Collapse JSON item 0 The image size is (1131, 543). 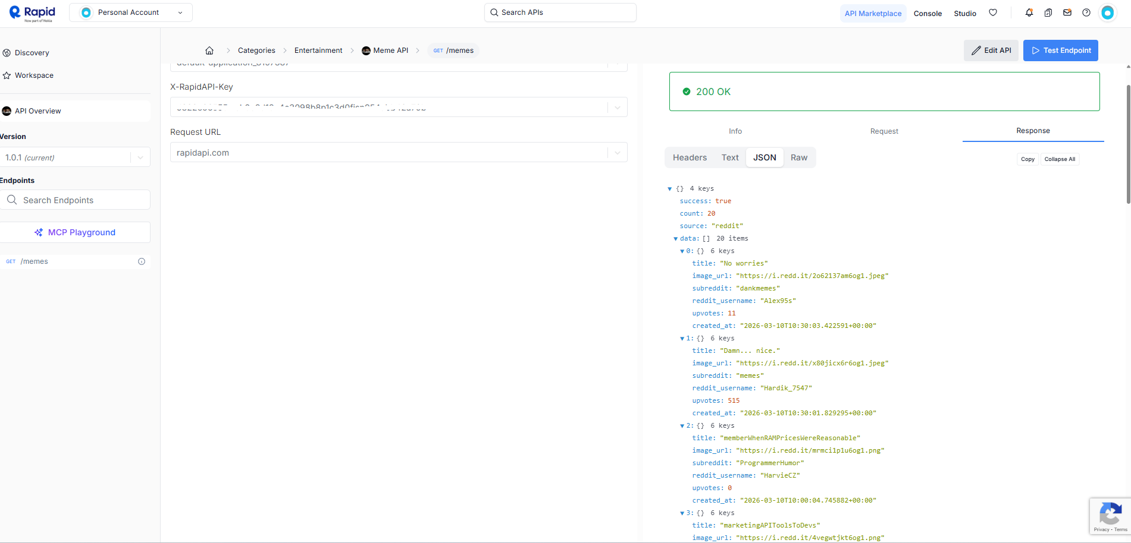pyautogui.click(x=682, y=251)
